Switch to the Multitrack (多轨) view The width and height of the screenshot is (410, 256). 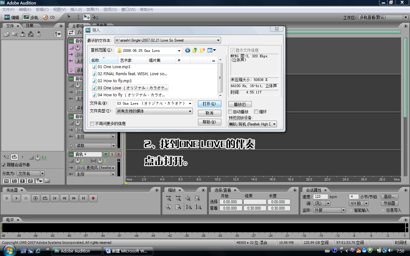click(x=31, y=17)
